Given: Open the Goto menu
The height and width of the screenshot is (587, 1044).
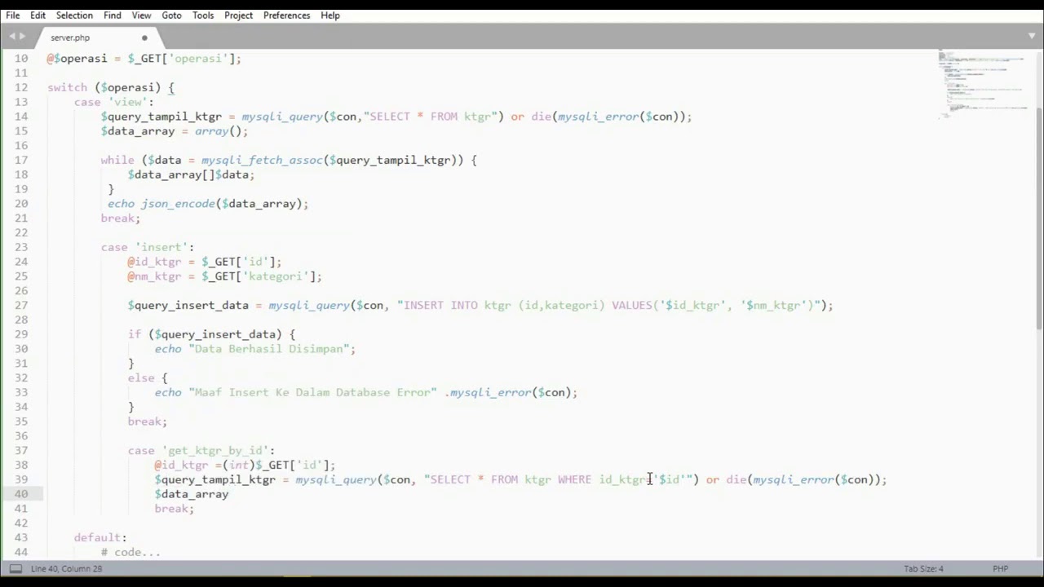Looking at the screenshot, I should pos(171,15).
